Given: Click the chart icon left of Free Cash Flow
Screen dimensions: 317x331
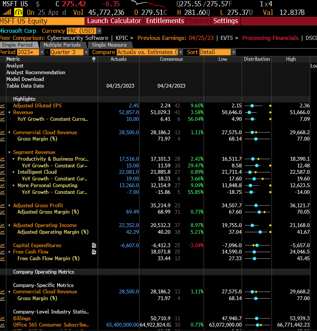Looking at the screenshot, I should [2, 252].
